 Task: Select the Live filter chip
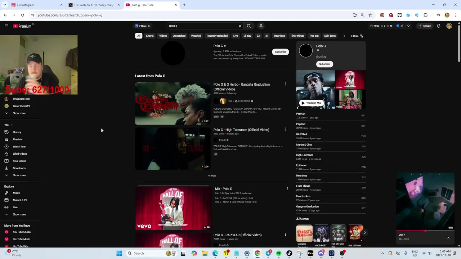pos(236,36)
